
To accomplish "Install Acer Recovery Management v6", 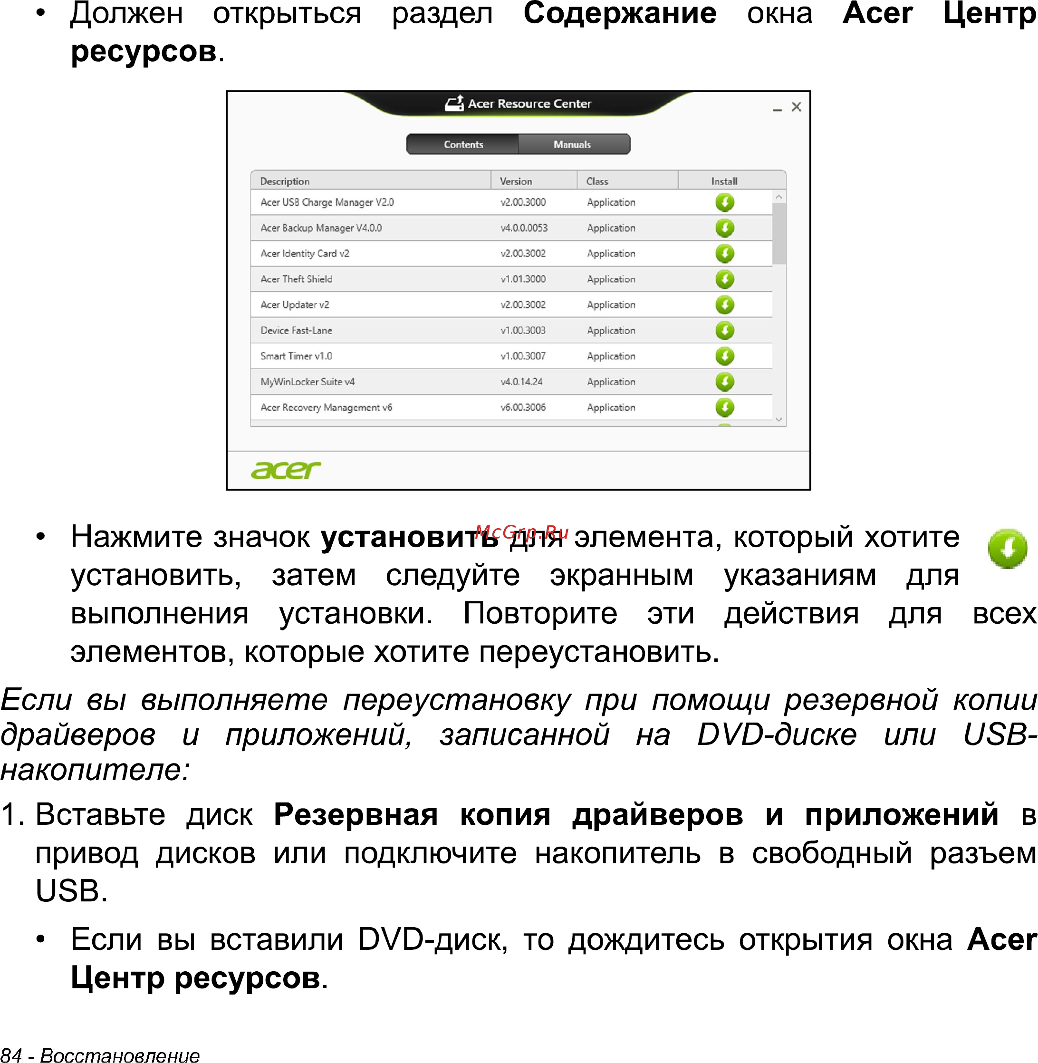I will (x=724, y=407).
